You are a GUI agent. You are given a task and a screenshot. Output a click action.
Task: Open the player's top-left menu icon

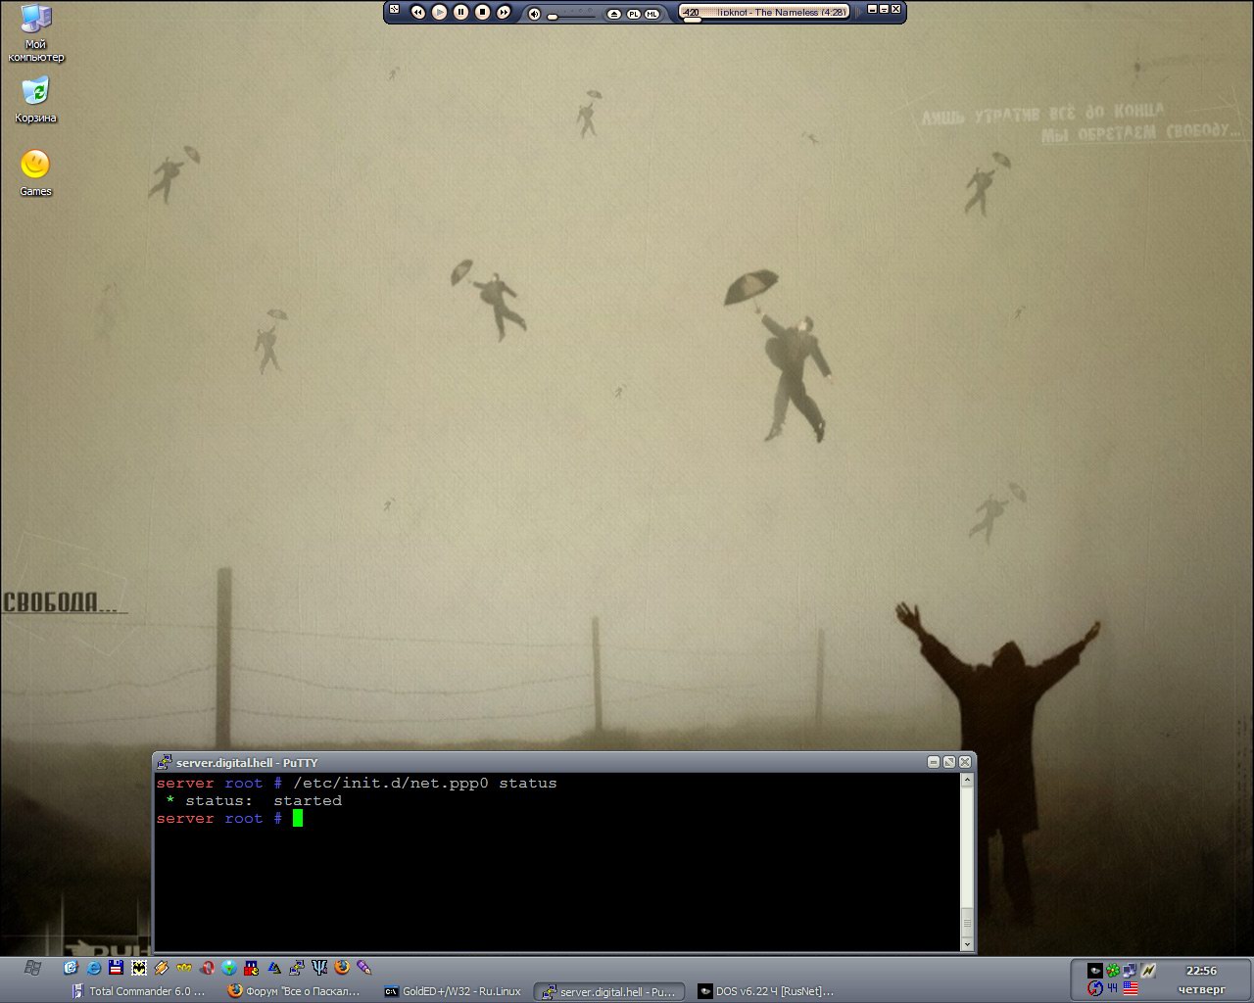point(395,10)
